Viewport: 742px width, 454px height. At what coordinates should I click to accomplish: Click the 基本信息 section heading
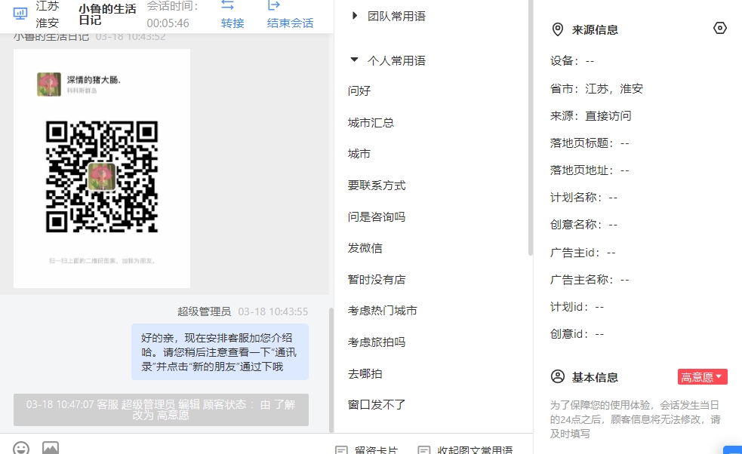pos(595,377)
